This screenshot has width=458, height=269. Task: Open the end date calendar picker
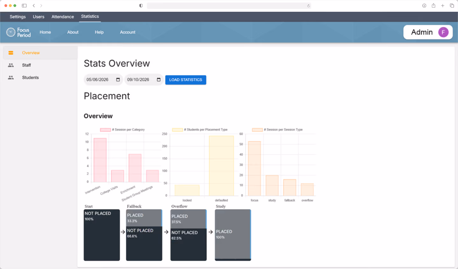click(x=159, y=80)
